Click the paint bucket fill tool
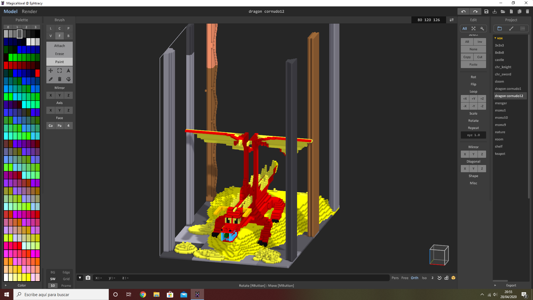This screenshot has width=533, height=300. 68,79
